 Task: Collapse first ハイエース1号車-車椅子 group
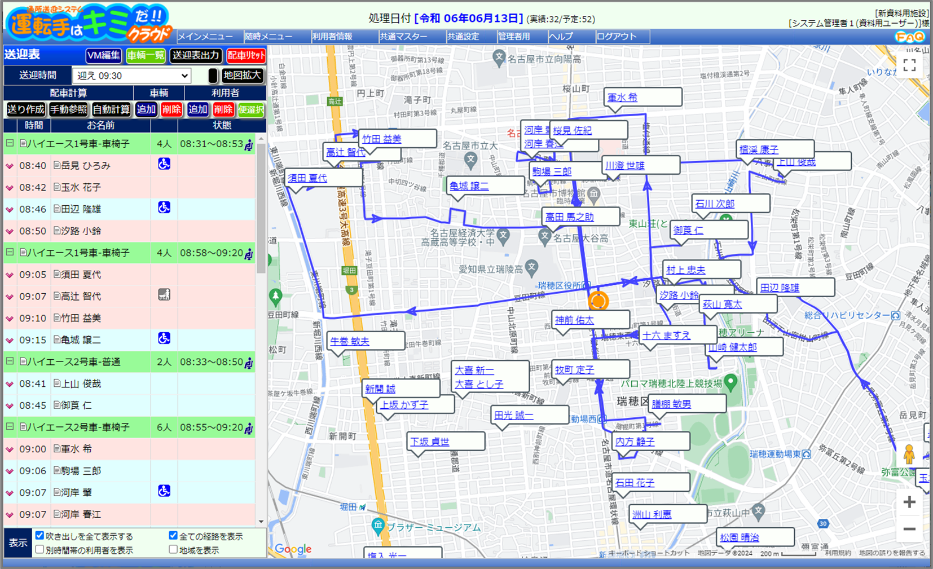click(x=10, y=143)
